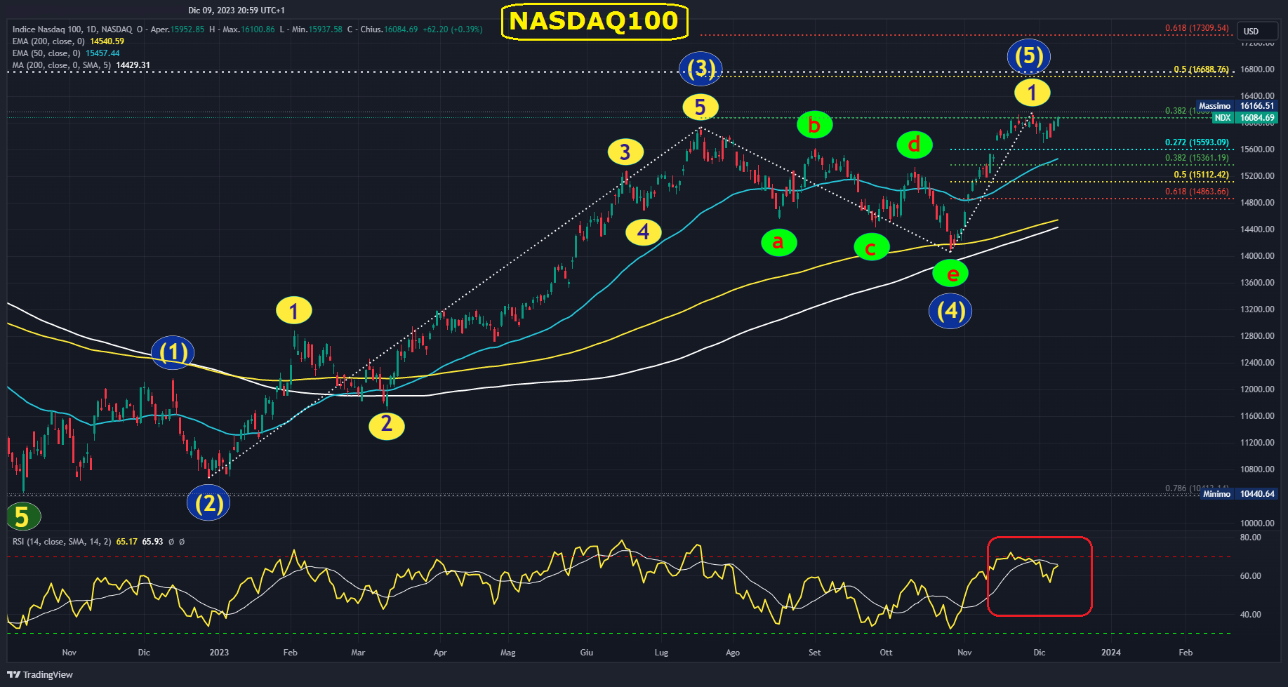The height and width of the screenshot is (687, 1288).
Task: Click the RSI 80.00 scale value
Action: click(x=1251, y=538)
